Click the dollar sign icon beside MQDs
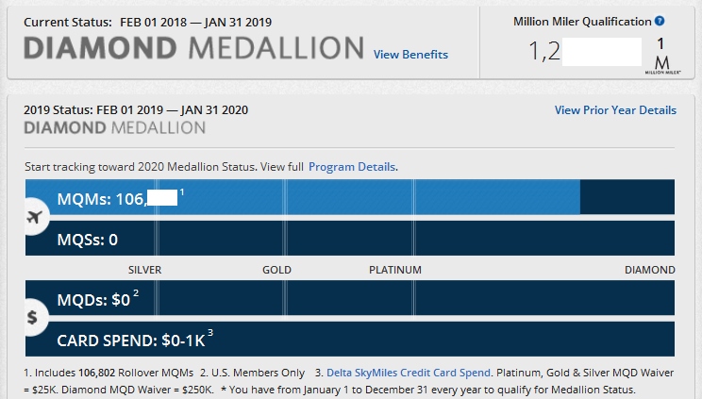Screen dimensions: 702x399 point(32,318)
